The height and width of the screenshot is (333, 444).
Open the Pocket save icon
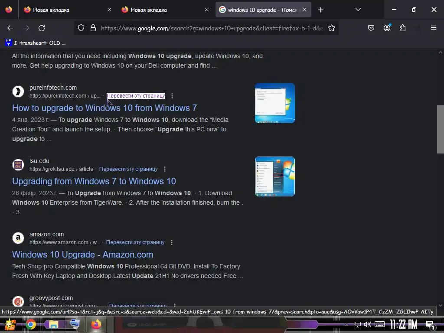click(x=371, y=28)
